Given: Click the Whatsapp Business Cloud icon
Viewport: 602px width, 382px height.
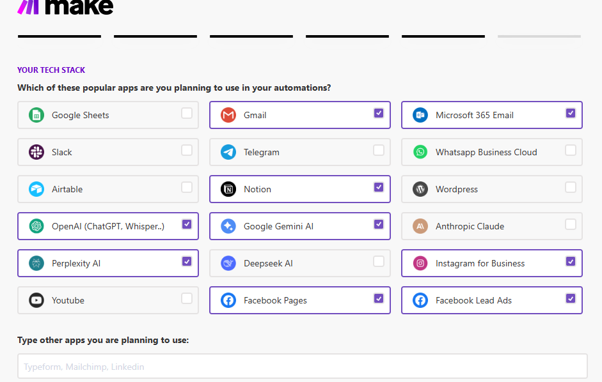Looking at the screenshot, I should click(420, 152).
